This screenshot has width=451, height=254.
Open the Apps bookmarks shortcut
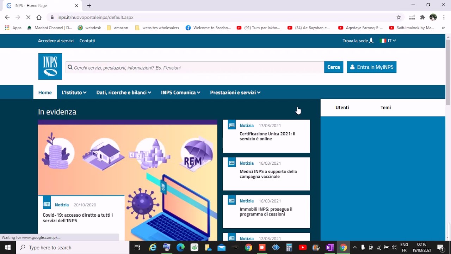13,28
